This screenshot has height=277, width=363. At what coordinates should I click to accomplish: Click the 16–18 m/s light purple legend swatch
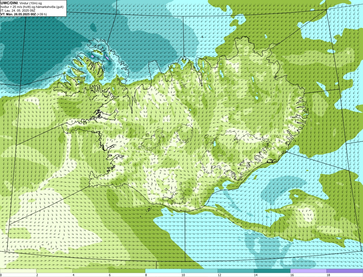[x=309, y=271]
